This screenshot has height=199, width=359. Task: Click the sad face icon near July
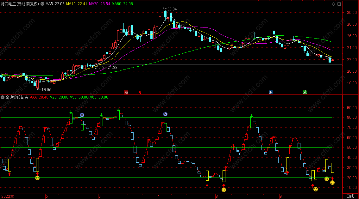pyautogui.click(x=165, y=114)
